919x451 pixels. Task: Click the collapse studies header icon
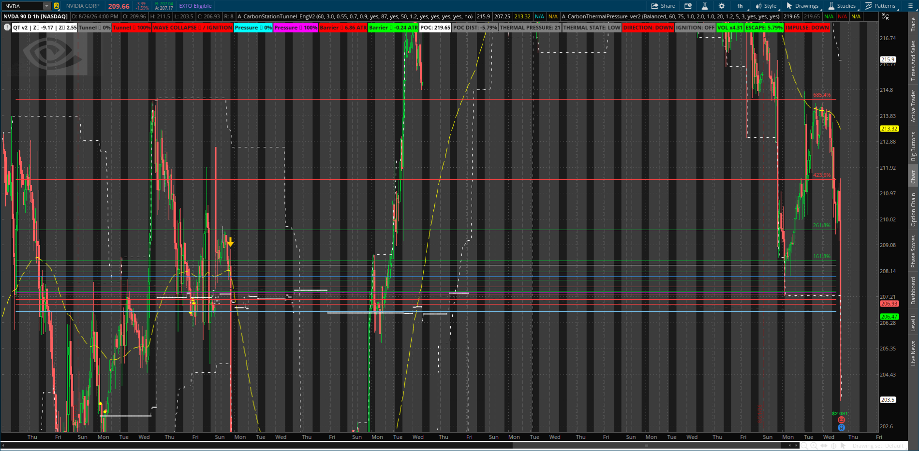click(885, 16)
